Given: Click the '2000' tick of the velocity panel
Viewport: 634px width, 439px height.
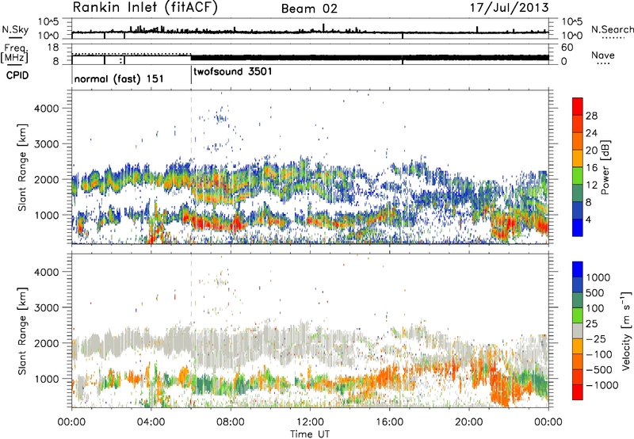Looking at the screenshot, I should [46, 343].
